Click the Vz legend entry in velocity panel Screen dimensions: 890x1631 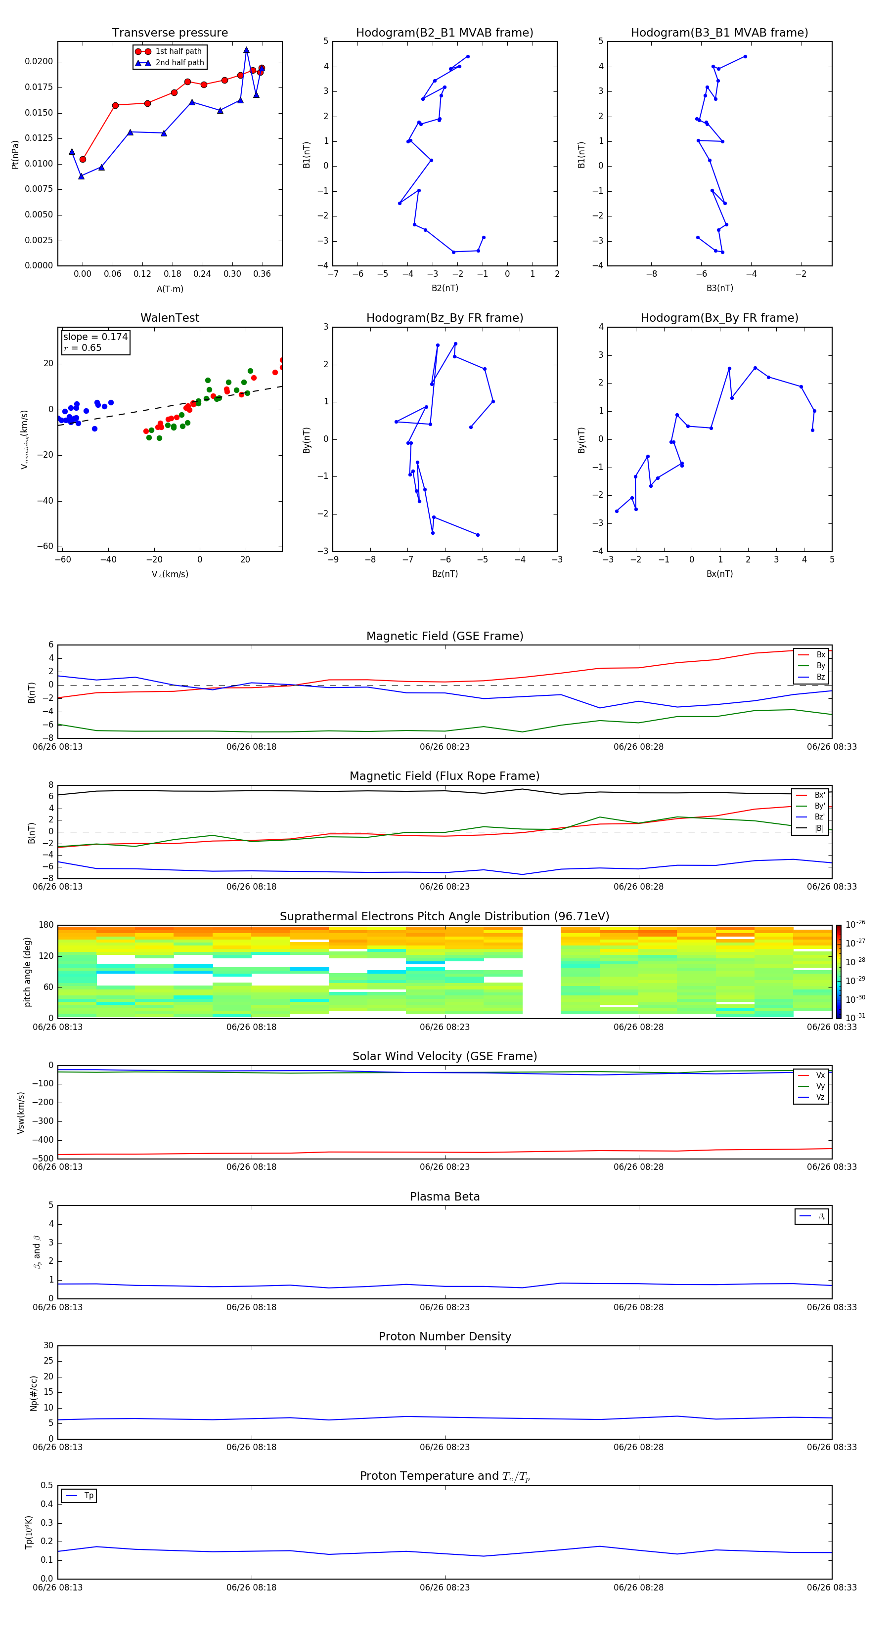[811, 1097]
